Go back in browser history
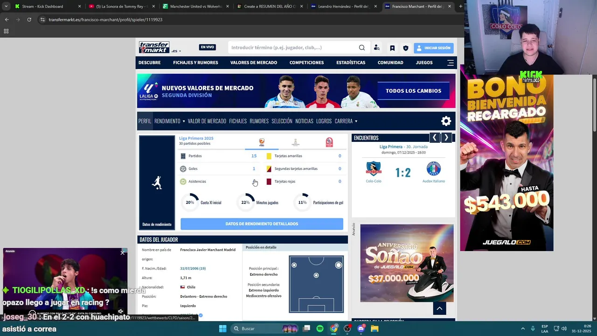 tap(7, 20)
